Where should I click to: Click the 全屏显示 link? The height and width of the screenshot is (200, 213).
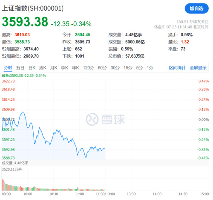[x=198, y=68]
